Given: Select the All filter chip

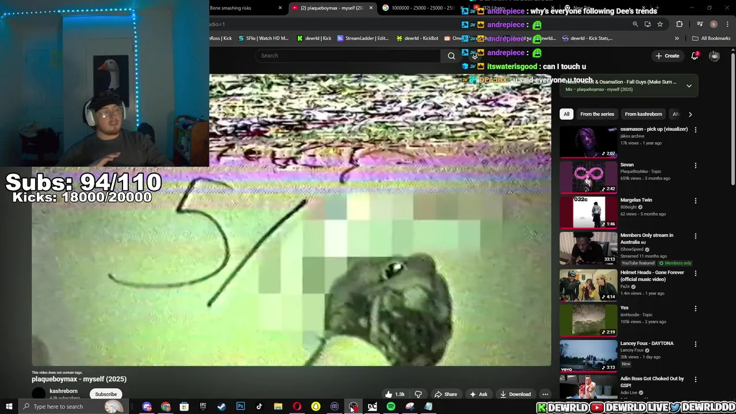Looking at the screenshot, I should tap(566, 114).
